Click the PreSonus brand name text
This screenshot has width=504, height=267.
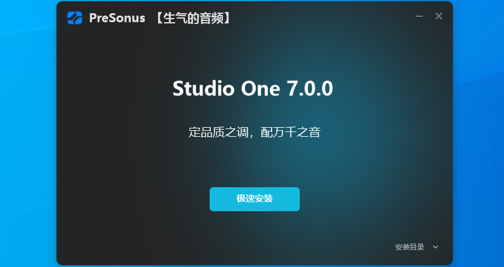click(117, 18)
